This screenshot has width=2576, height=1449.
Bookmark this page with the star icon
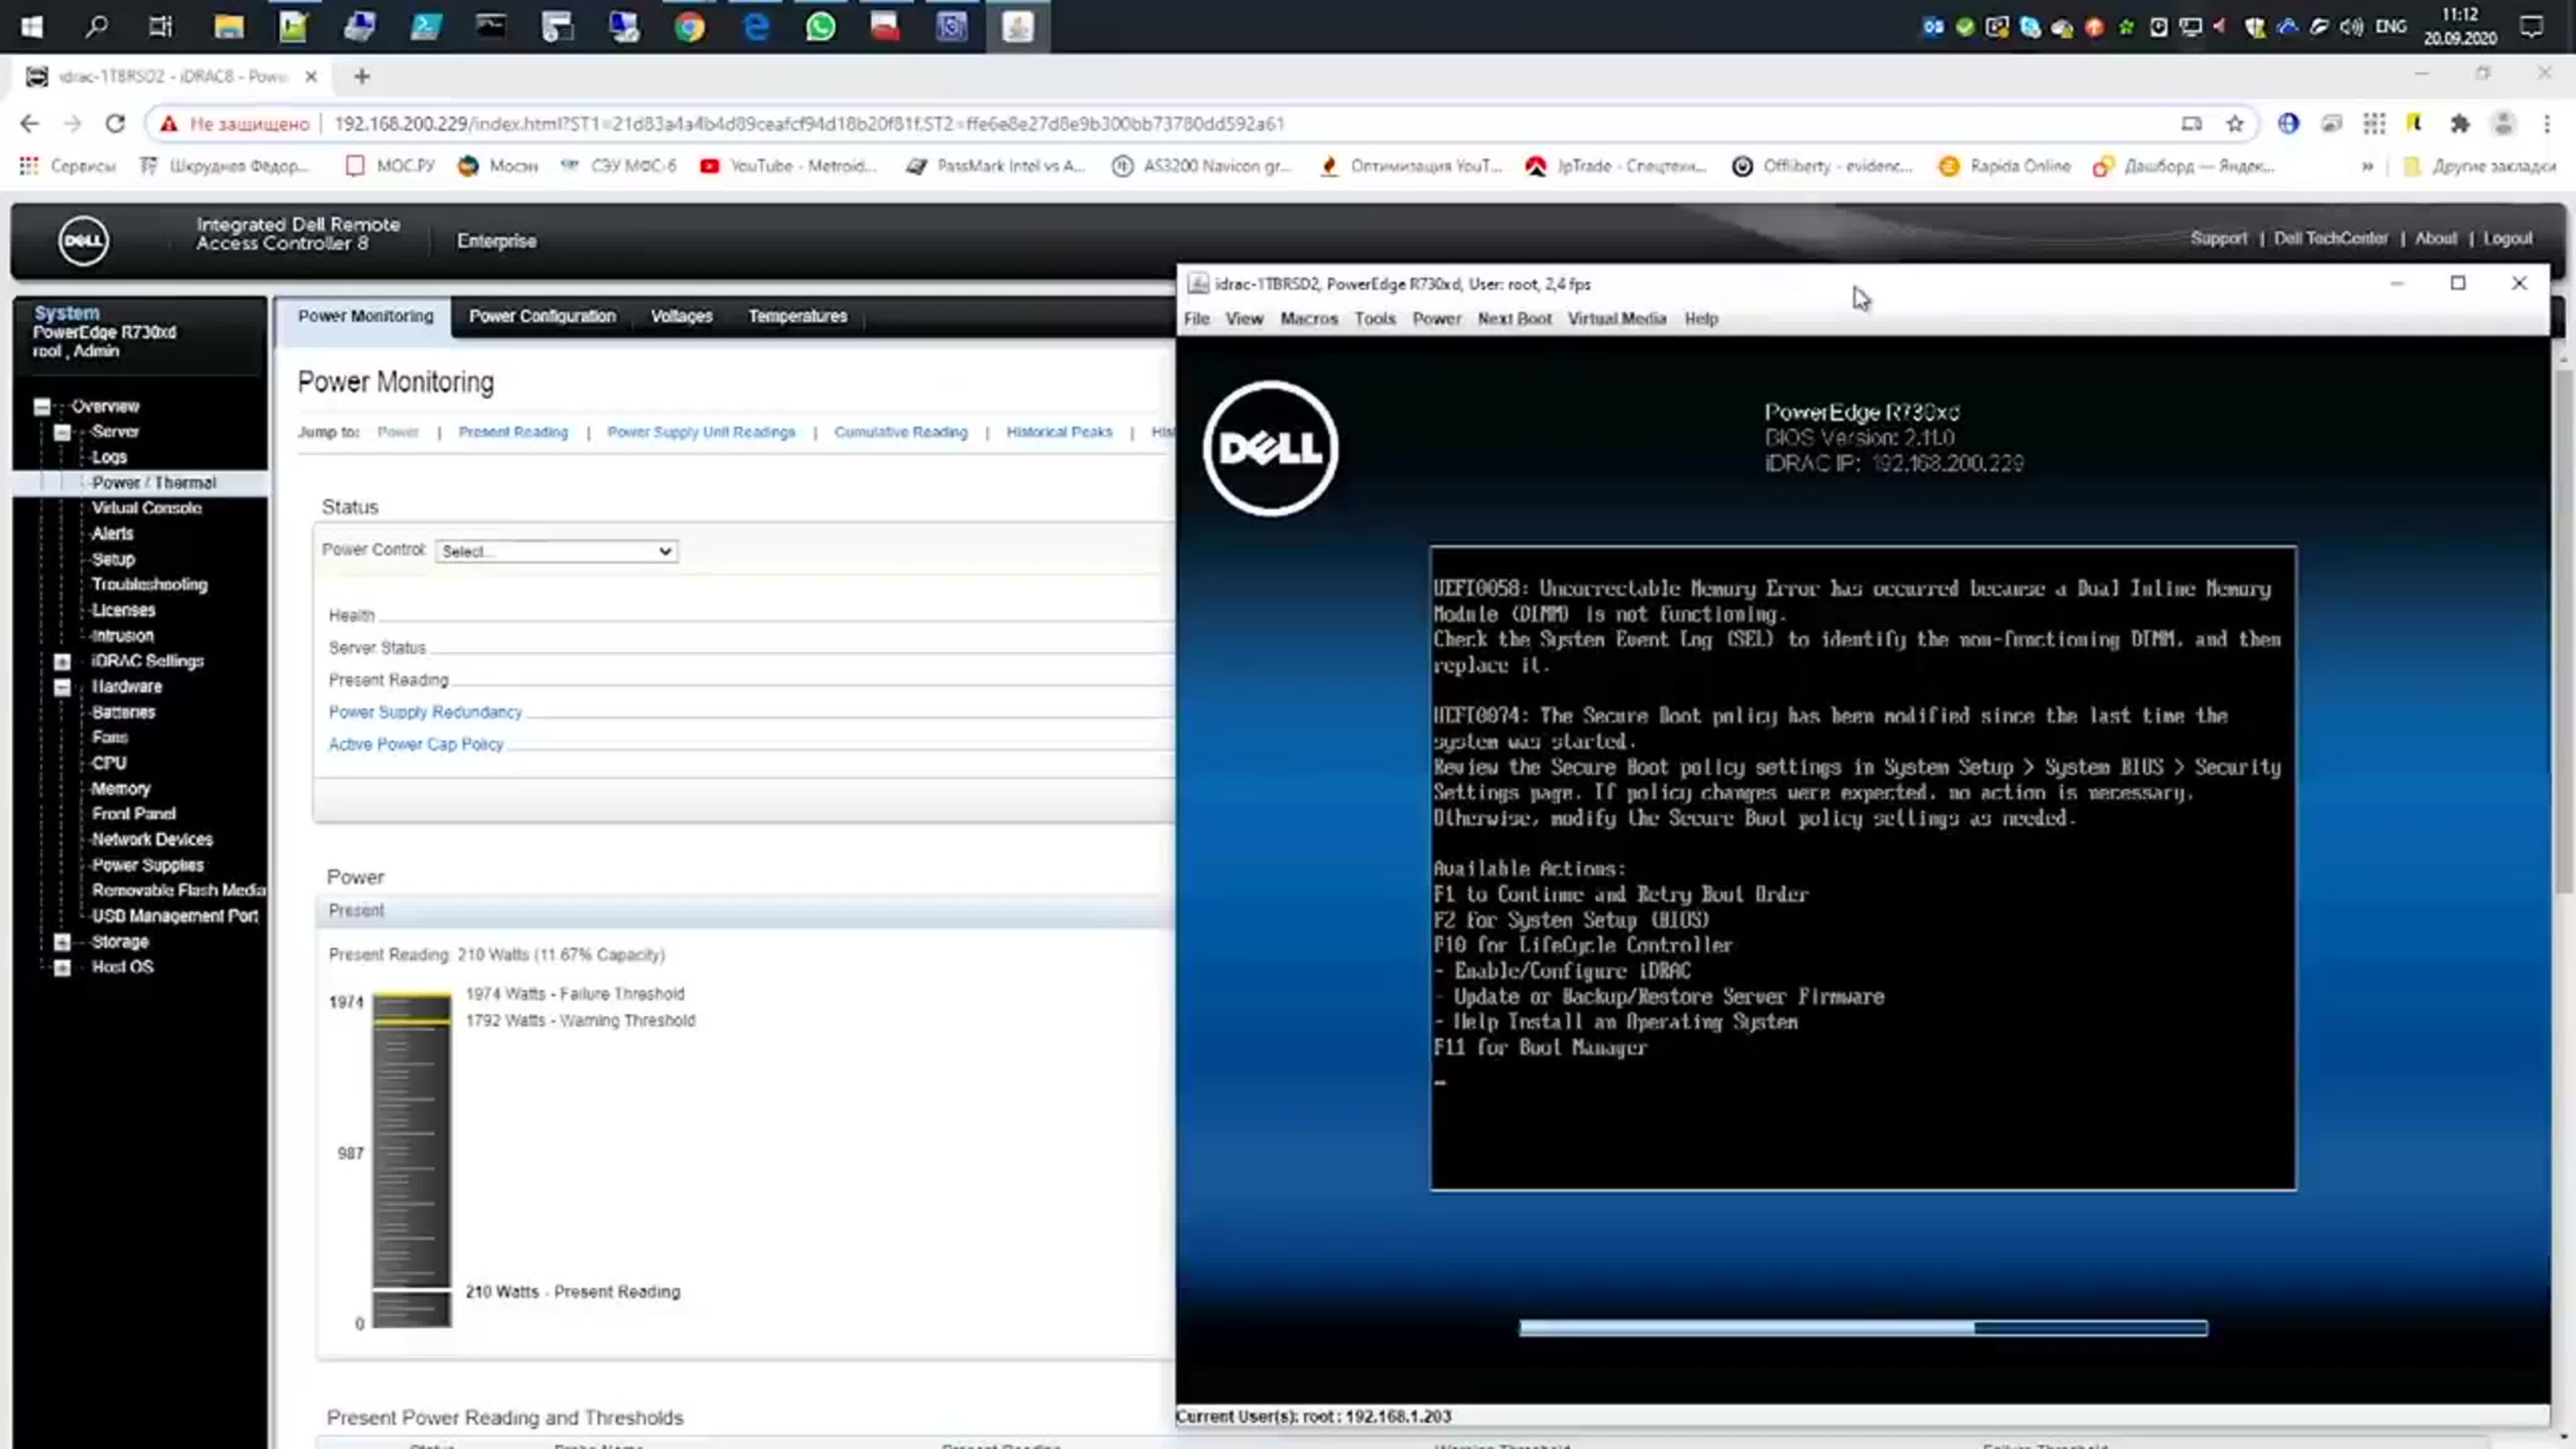click(2235, 124)
